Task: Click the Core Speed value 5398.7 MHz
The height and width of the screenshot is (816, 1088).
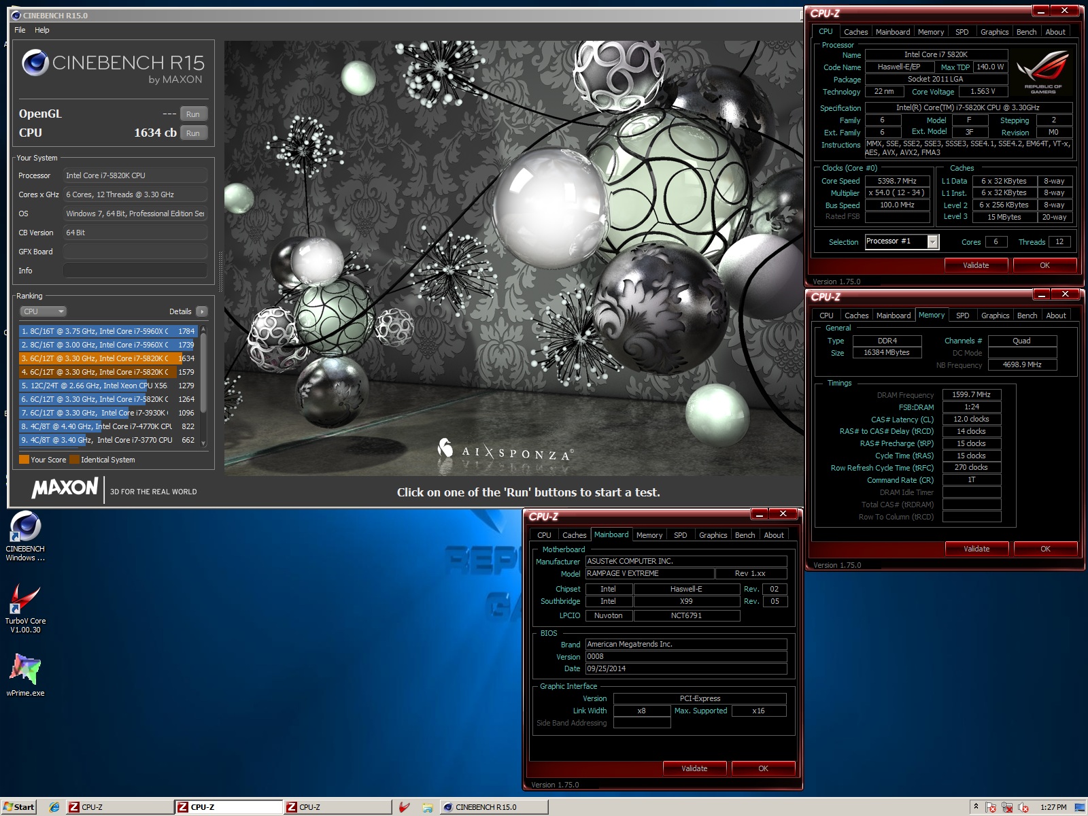Action: (897, 181)
